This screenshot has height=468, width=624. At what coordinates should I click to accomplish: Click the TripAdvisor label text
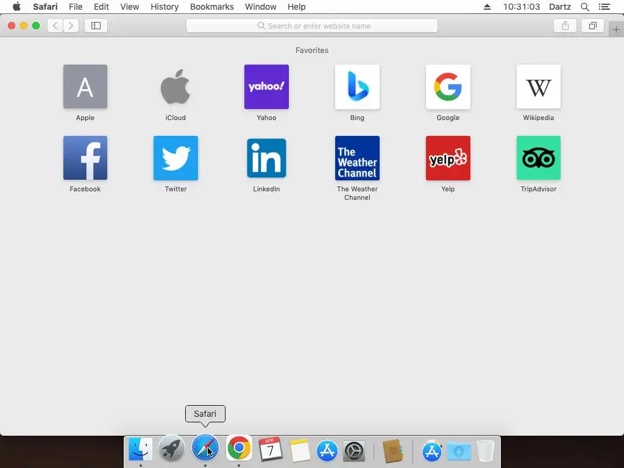(x=539, y=189)
